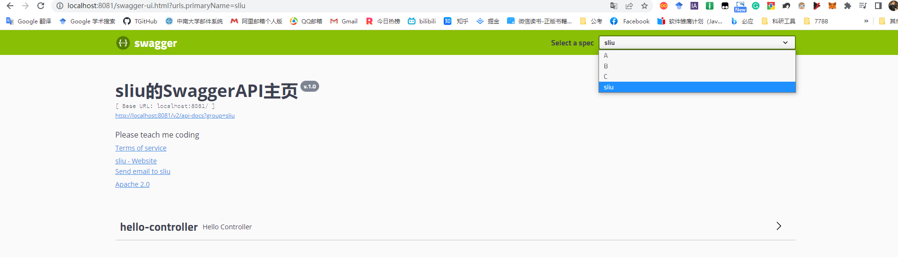Click the v.1.0 version badge
This screenshot has height=257, width=898.
point(310,86)
